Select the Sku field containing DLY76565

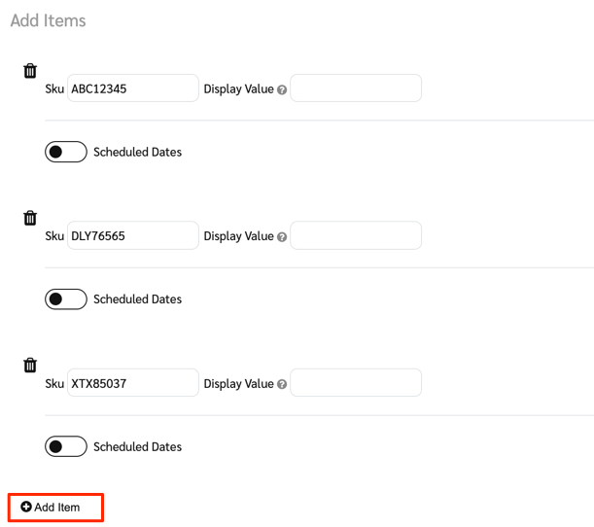point(132,236)
